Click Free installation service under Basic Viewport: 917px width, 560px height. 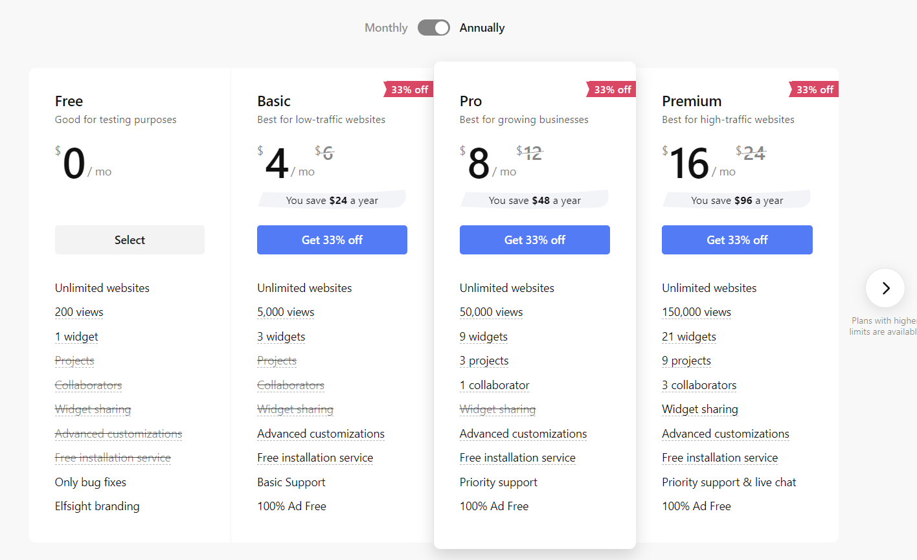click(x=315, y=458)
